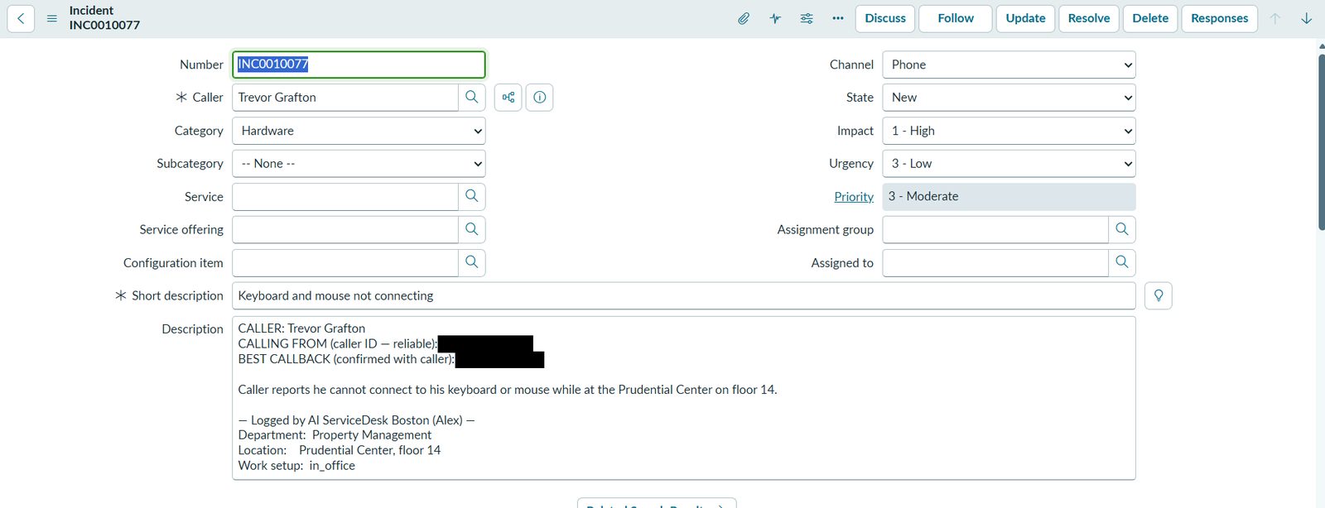The height and width of the screenshot is (508, 1325).
Task: Go back using the left chevron button
Action: [x=21, y=18]
